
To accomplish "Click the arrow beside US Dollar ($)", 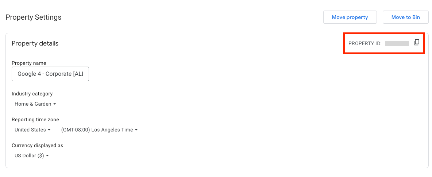I will click(x=47, y=156).
